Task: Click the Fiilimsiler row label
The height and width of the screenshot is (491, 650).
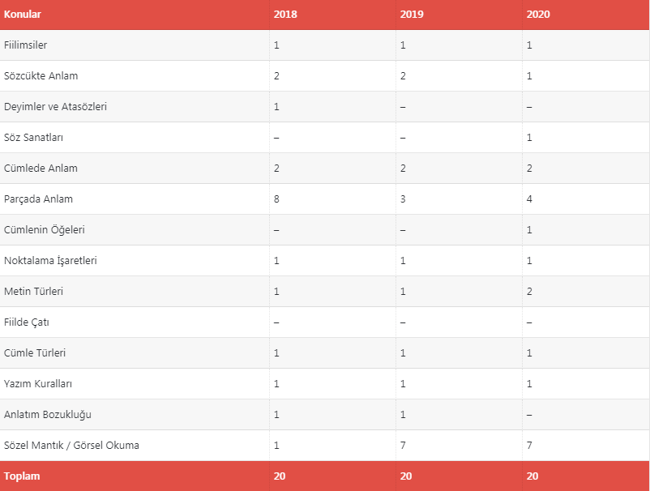Action: [x=25, y=45]
